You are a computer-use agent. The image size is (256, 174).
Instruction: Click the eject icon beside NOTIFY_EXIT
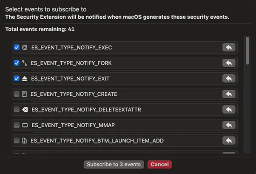(25, 79)
